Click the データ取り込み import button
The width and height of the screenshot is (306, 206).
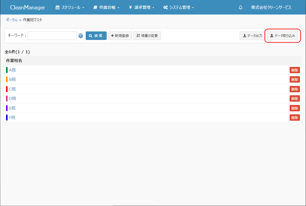point(282,36)
